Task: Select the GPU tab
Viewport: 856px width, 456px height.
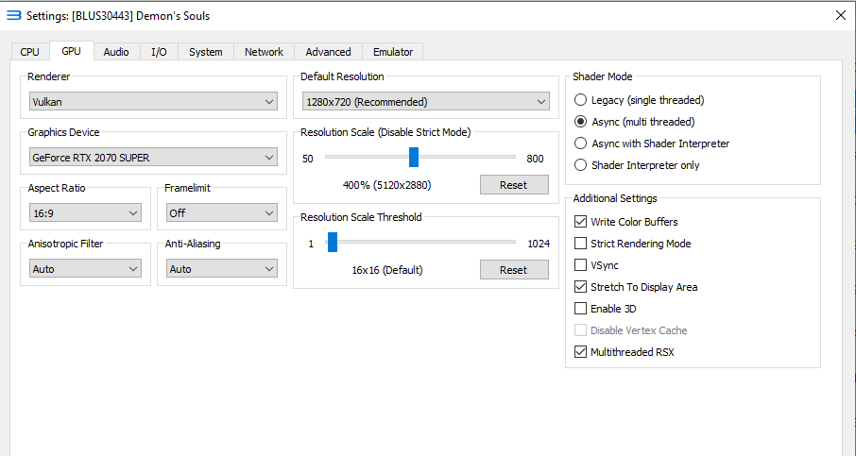Action: point(71,51)
